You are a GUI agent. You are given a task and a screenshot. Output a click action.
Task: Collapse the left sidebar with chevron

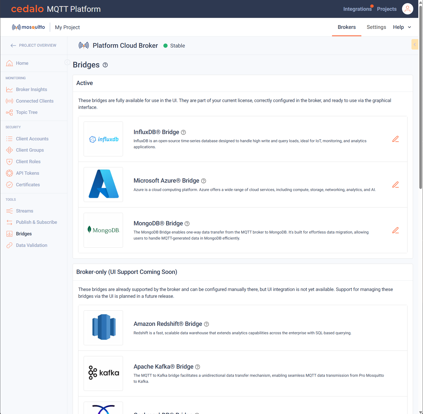tap(67, 62)
